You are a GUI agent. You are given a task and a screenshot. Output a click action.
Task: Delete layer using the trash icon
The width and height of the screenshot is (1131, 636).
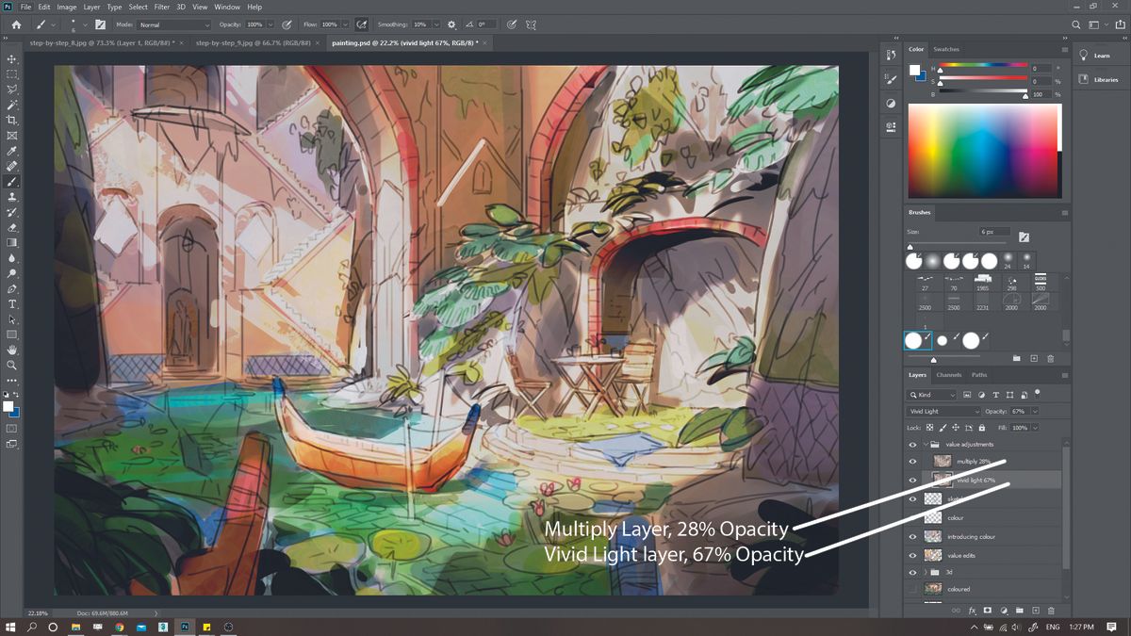pos(1051,610)
